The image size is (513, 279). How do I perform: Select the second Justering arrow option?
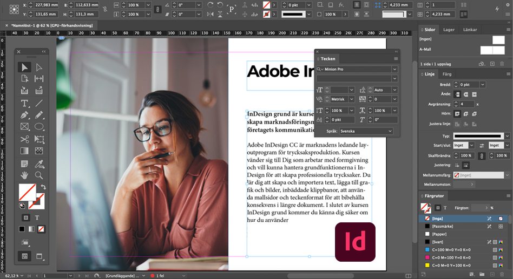(466, 165)
